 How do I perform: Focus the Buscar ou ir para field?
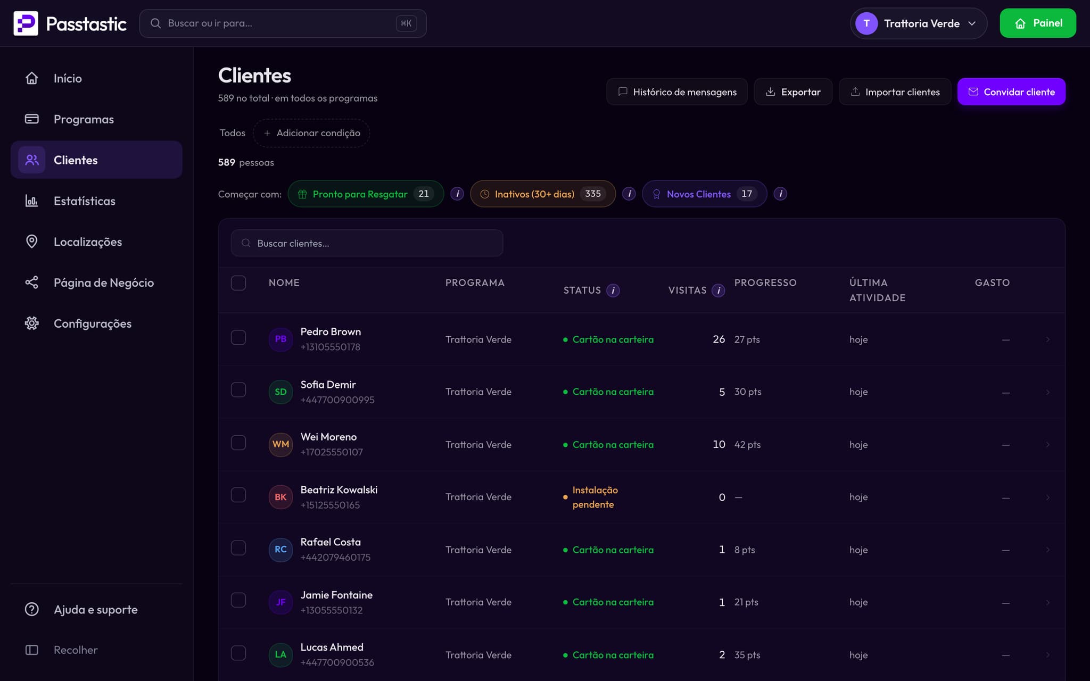(x=283, y=23)
